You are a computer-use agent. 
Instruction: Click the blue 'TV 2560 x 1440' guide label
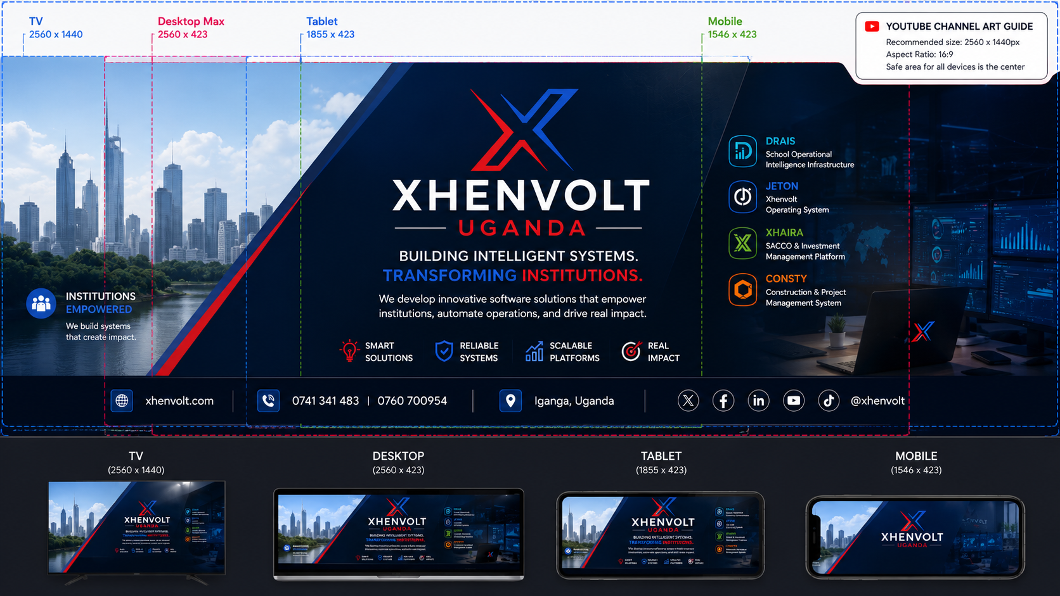(x=56, y=28)
